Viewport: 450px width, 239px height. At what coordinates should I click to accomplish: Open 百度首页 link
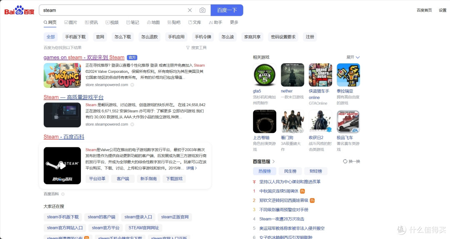pyautogui.click(x=424, y=10)
